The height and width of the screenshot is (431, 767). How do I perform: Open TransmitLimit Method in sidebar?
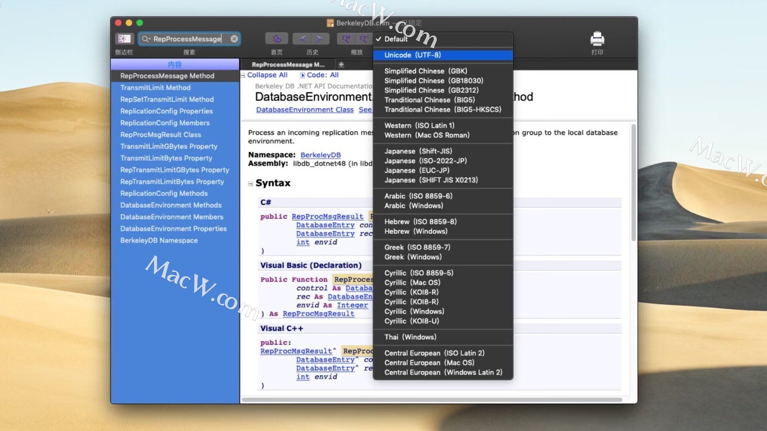(x=175, y=87)
